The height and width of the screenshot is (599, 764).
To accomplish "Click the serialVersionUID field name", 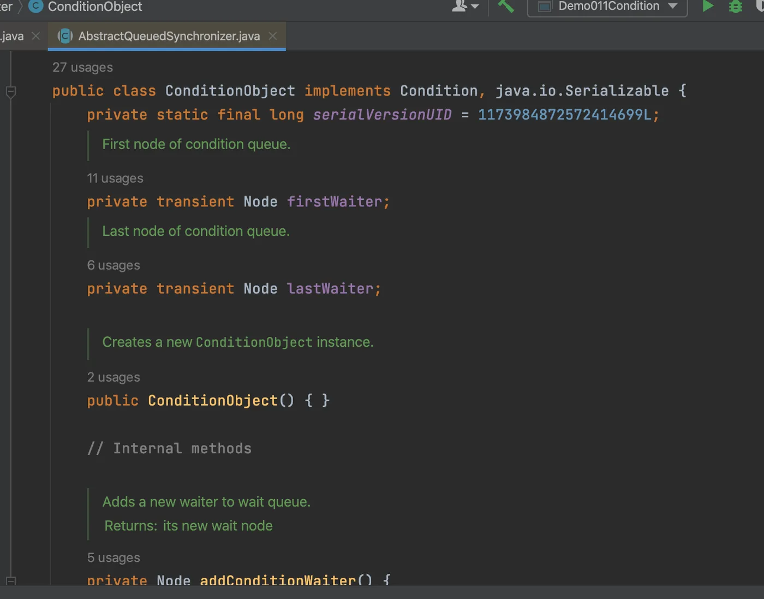I will pyautogui.click(x=382, y=115).
